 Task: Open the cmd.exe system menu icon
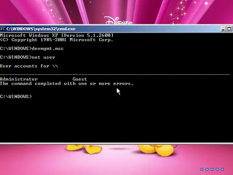[x=3, y=29]
